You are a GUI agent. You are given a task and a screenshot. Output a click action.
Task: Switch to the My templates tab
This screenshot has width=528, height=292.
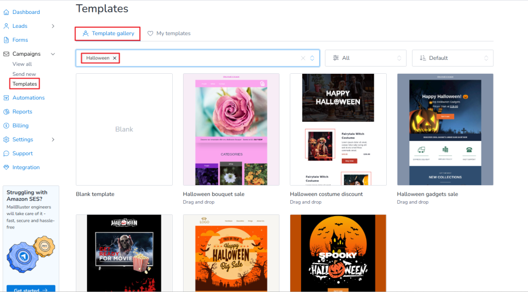coord(169,34)
